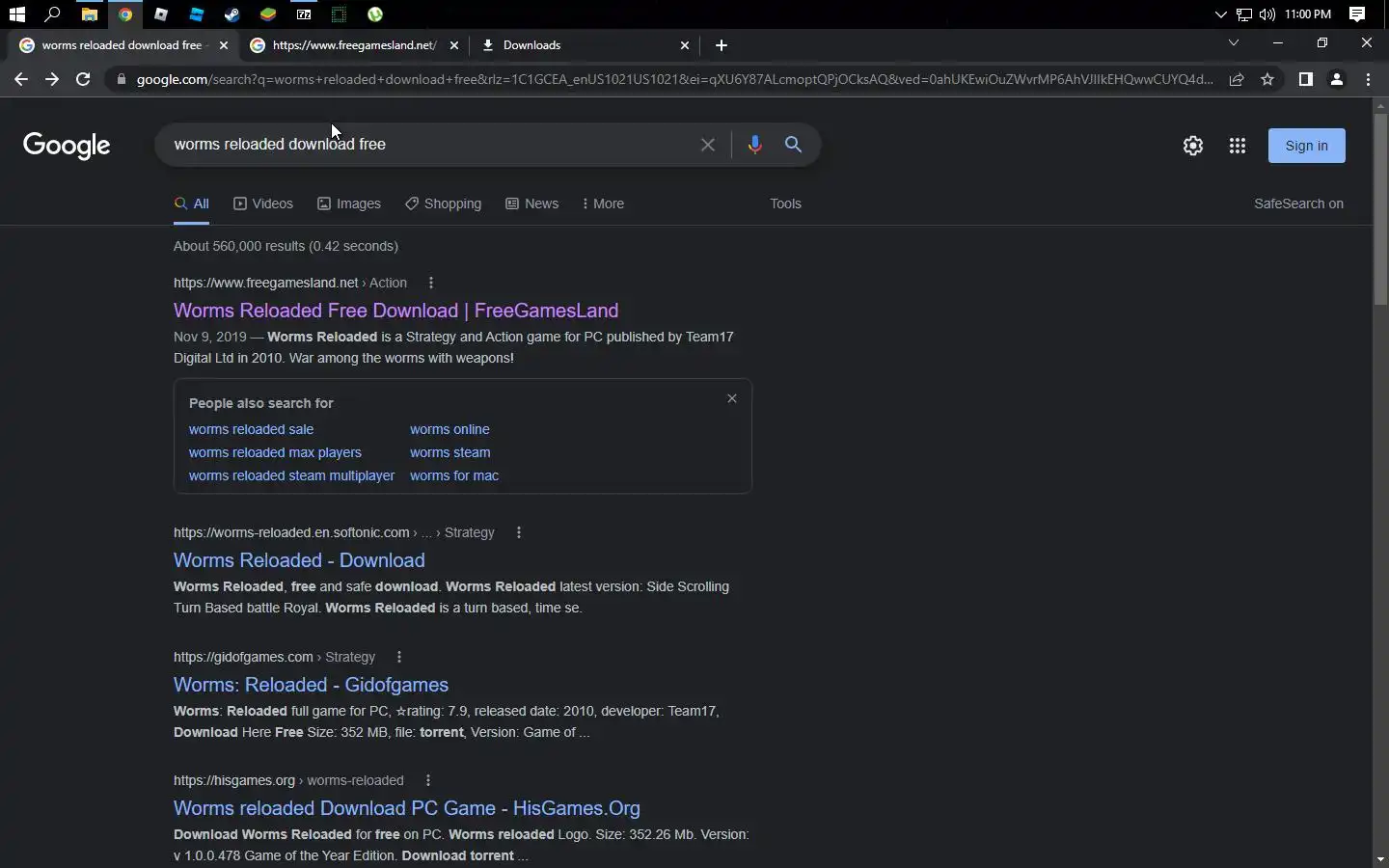Open Roblox icon in the taskbar

click(161, 14)
